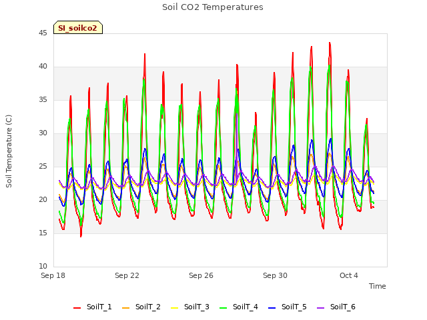Screen dimensions: 427x320
Task: Select the SoilT_5 legend label
Action: [x=294, y=307]
